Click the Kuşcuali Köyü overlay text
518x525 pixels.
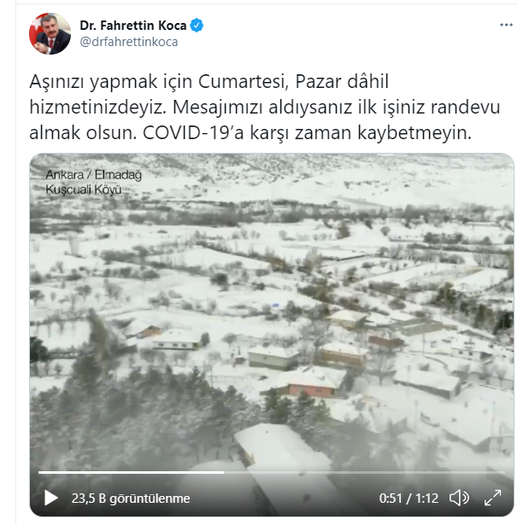click(x=84, y=190)
